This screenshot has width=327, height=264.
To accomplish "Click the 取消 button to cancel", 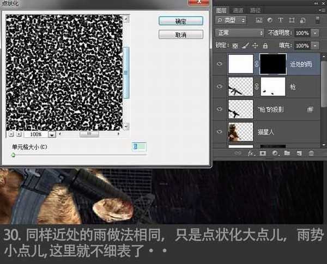I will [x=180, y=34].
